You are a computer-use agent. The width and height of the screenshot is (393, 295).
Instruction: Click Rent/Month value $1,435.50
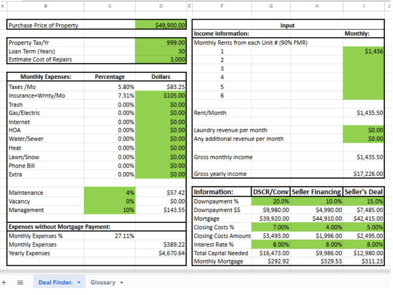point(364,113)
